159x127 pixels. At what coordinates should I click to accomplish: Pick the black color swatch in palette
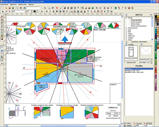pyautogui.click(x=156, y=16)
